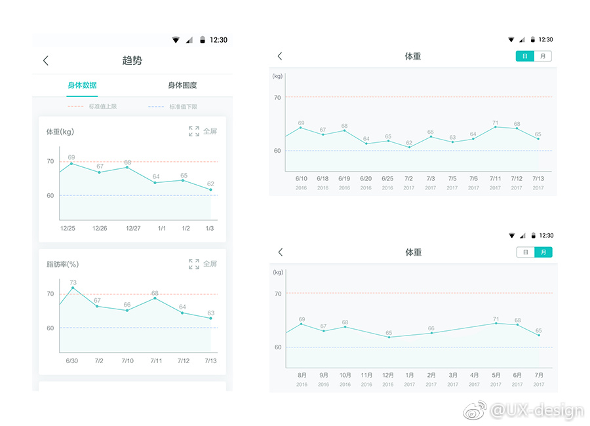Image resolution: width=590 pixels, height=426 pixels.
Task: Go back from the monthly 体重 chart screen
Action: coord(281,252)
